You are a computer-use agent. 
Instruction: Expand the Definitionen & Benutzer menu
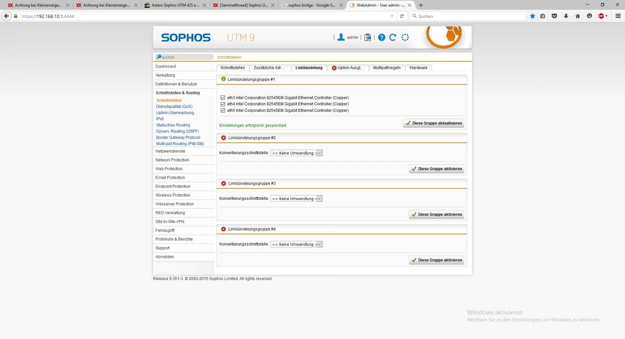tap(184, 84)
